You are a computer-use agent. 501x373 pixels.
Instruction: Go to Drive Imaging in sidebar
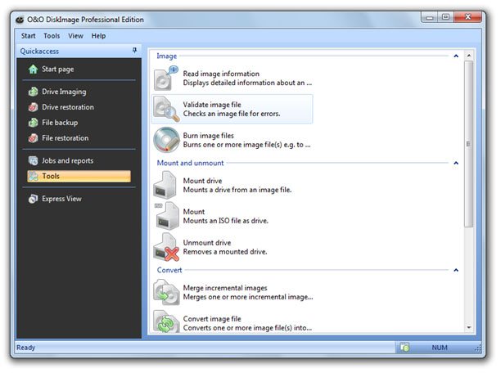64,92
